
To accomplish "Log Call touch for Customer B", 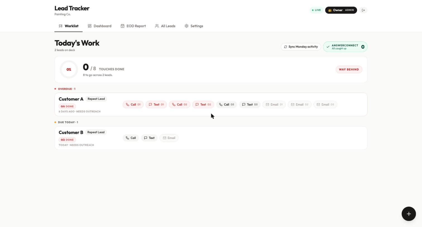I will (131, 138).
